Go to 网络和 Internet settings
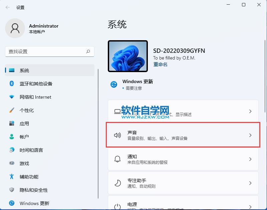Viewport: 267px width, 210px height. (x=49, y=97)
